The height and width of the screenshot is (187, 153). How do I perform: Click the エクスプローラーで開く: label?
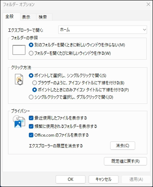coord(26,30)
